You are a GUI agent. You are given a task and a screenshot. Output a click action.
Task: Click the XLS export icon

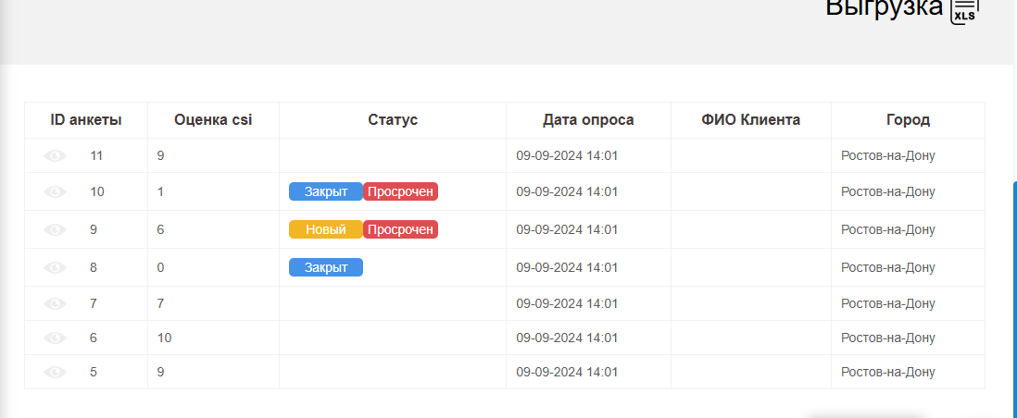tap(964, 11)
